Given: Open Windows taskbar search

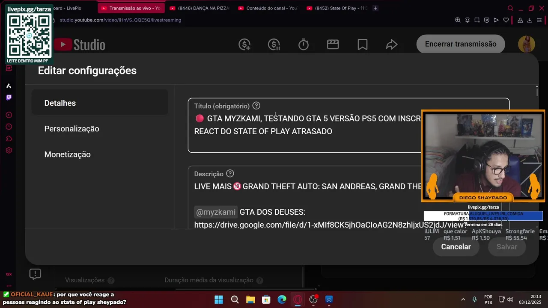Looking at the screenshot, I should pos(235,299).
